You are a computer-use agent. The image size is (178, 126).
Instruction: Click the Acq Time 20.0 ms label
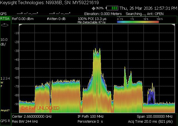(x=151, y=122)
